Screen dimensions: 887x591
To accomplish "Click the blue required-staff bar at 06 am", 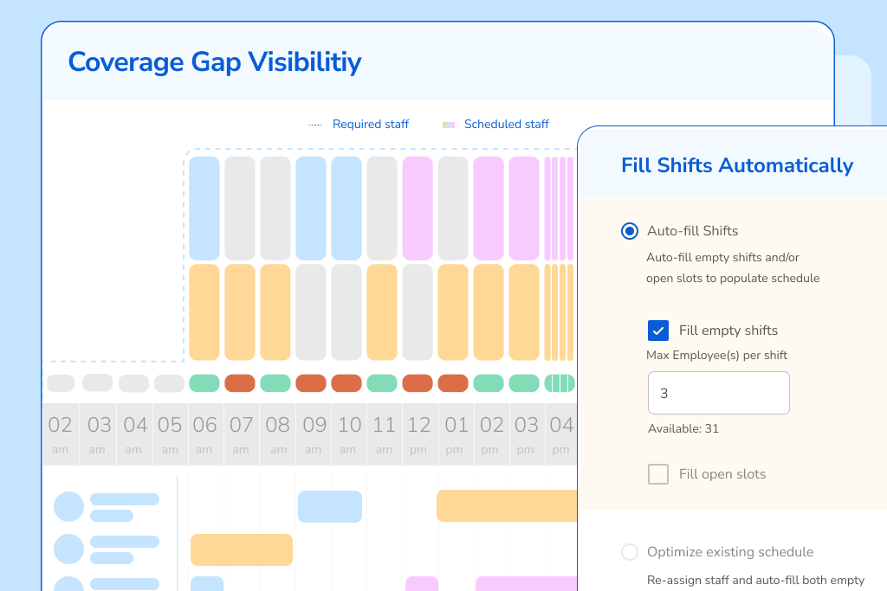I will (x=204, y=209).
